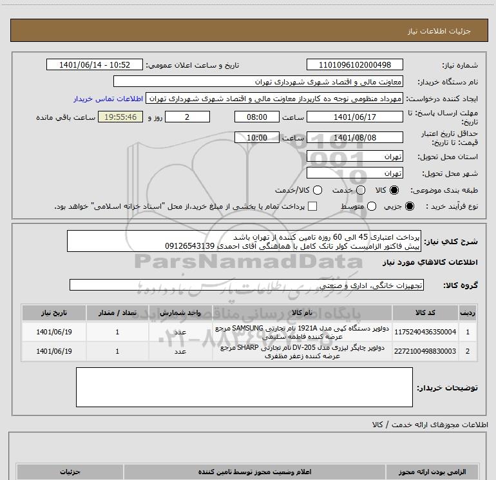Screen dimensions: 496x480
Task: Select the خدمت radio button
Action: pos(361,190)
